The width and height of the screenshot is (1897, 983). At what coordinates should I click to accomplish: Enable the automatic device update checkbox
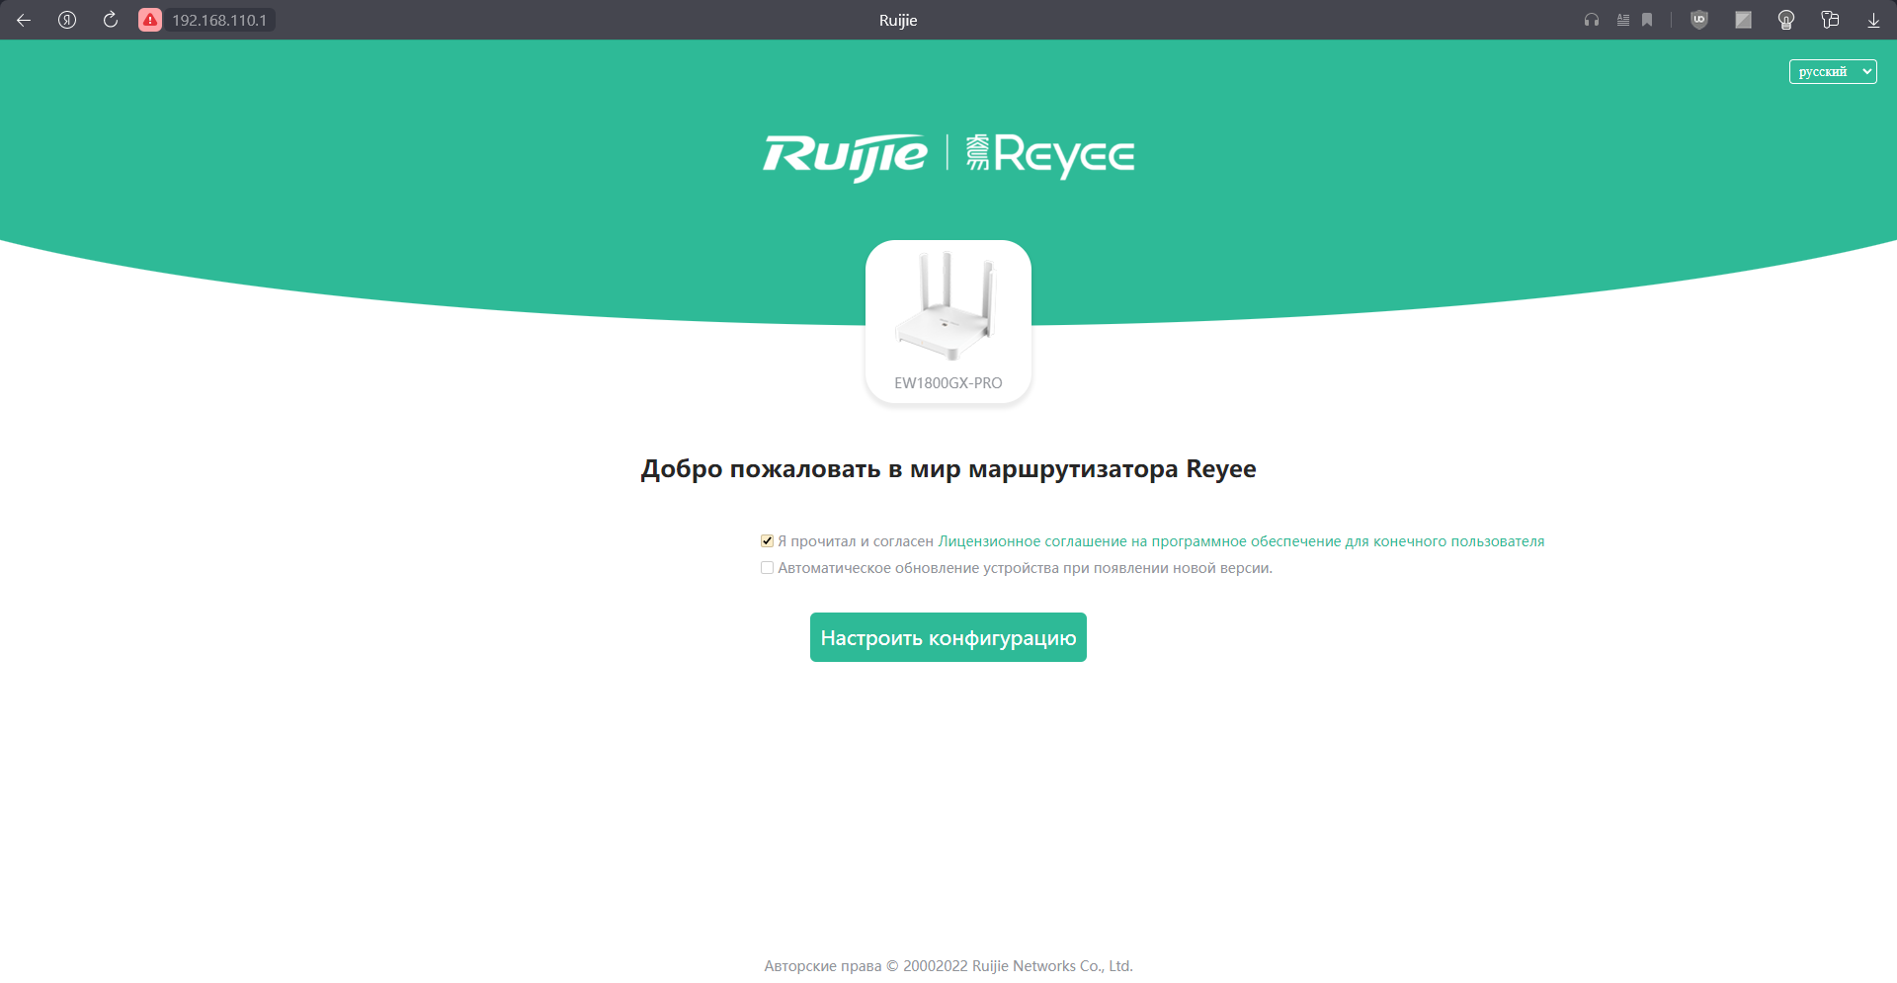coord(767,567)
